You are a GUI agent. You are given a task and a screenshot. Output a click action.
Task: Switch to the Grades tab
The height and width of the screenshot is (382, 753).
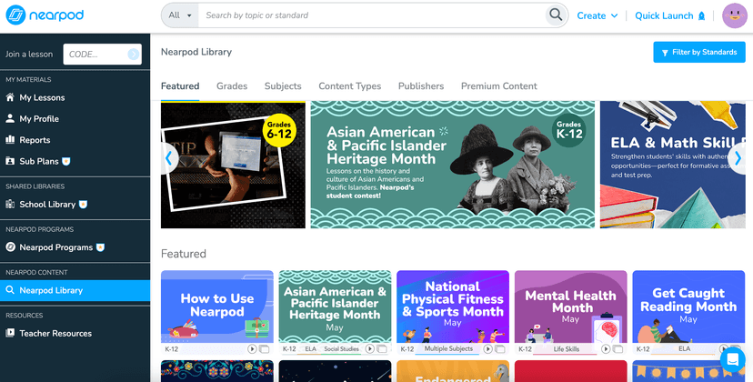coord(232,86)
